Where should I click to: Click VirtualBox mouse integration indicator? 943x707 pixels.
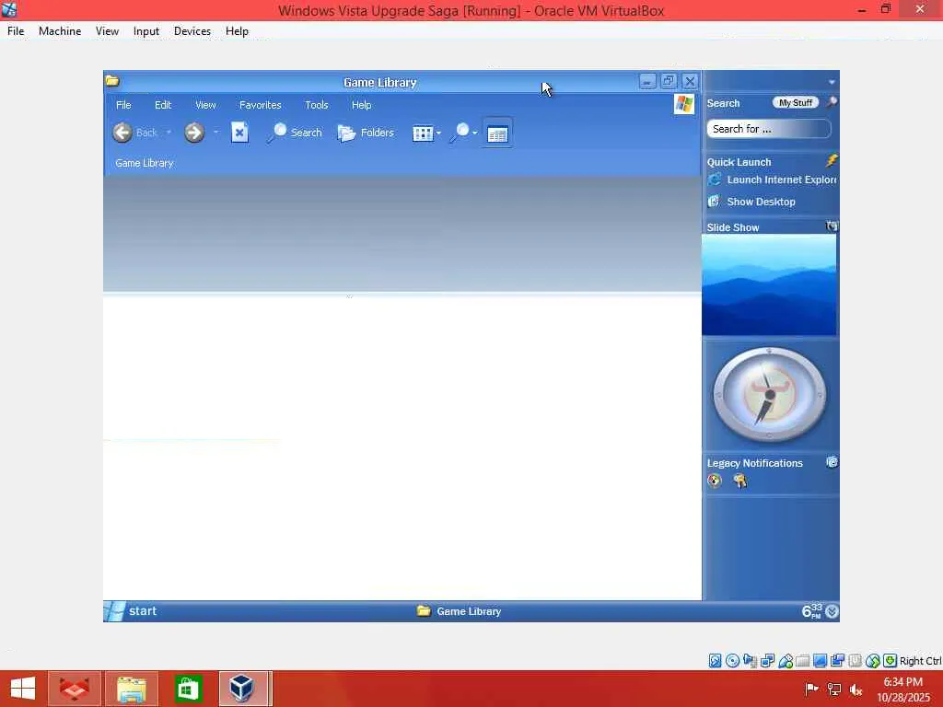(x=873, y=661)
